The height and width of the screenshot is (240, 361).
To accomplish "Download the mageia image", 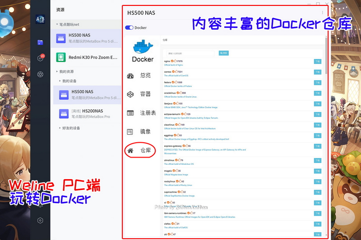I will click(318, 171).
